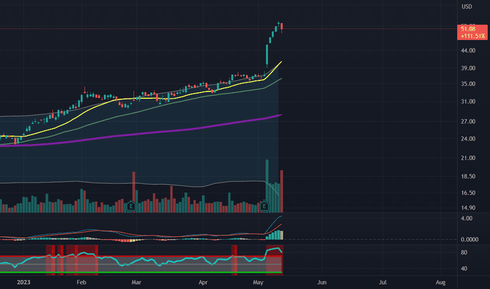Click the Jul time axis label
490x289 pixels.
tap(383, 282)
